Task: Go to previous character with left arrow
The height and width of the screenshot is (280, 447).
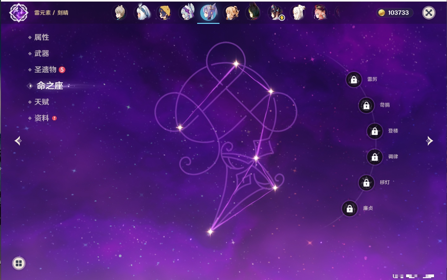Action: click(18, 141)
